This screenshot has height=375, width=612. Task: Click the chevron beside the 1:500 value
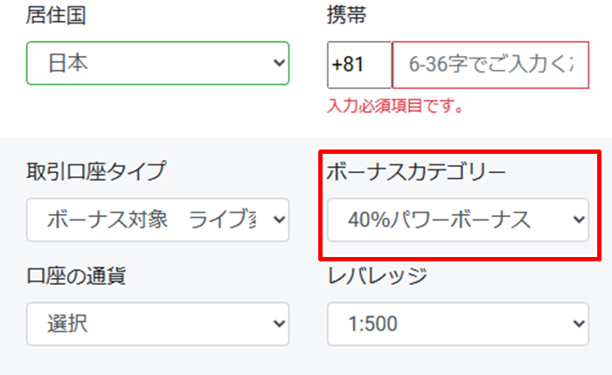[579, 324]
